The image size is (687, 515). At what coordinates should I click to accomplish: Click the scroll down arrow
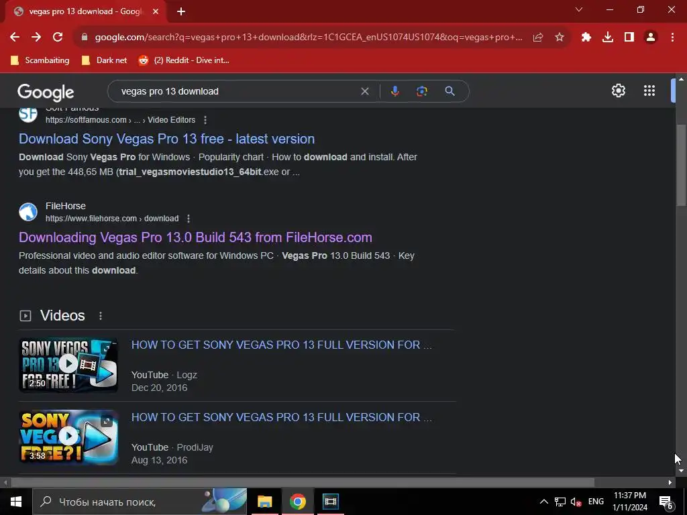pyautogui.click(x=681, y=471)
